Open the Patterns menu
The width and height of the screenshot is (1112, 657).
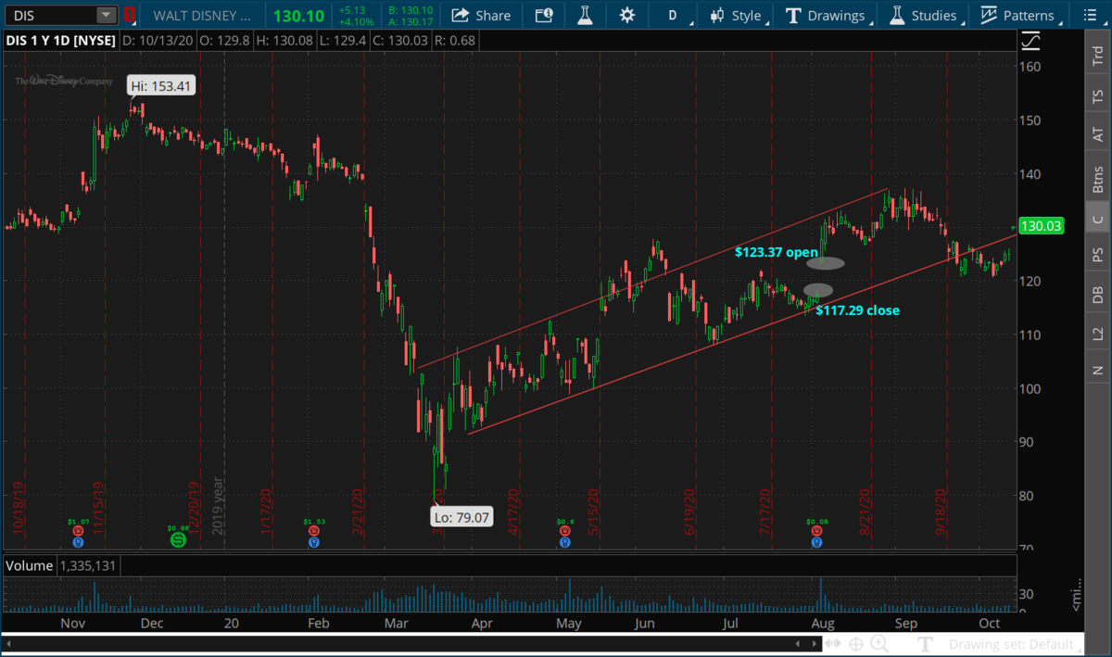[x=1017, y=15]
